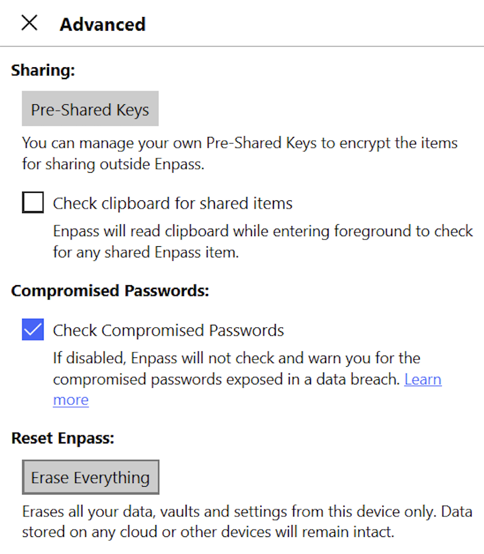Image resolution: width=484 pixels, height=554 pixels.
Task: Open the Learn more link
Action: pos(423,379)
